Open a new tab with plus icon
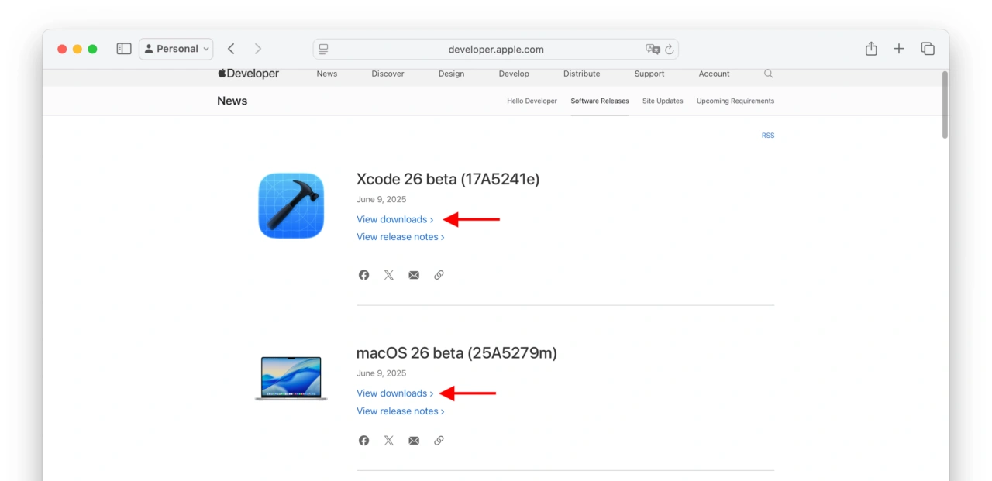This screenshot has height=481, width=992. [899, 49]
